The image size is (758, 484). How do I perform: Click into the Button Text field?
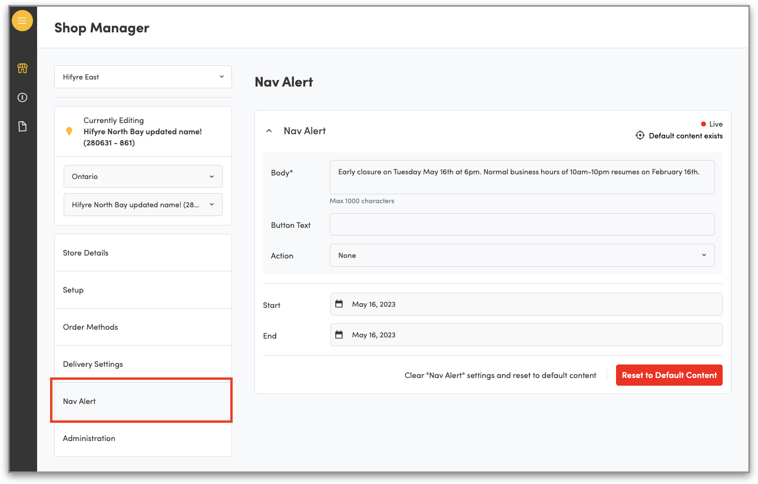pos(522,225)
